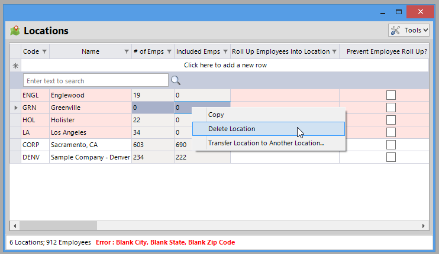This screenshot has height=254, width=439.
Task: Toggle Prevent Roll Up checkbox for Holister
Action: tap(391, 120)
